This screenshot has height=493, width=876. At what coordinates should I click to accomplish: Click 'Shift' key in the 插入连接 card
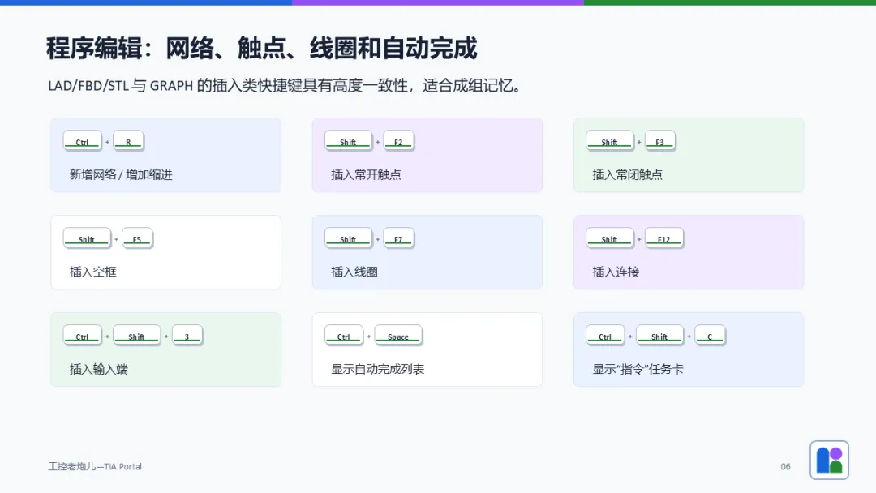tap(609, 238)
